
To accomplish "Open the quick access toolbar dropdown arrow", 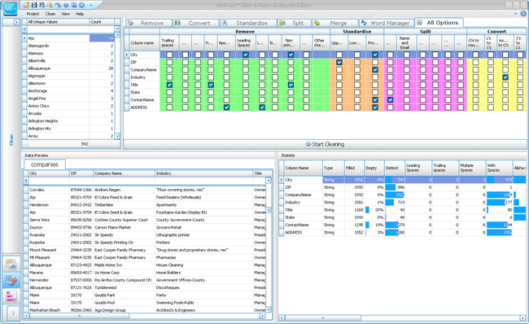I will [90, 5].
